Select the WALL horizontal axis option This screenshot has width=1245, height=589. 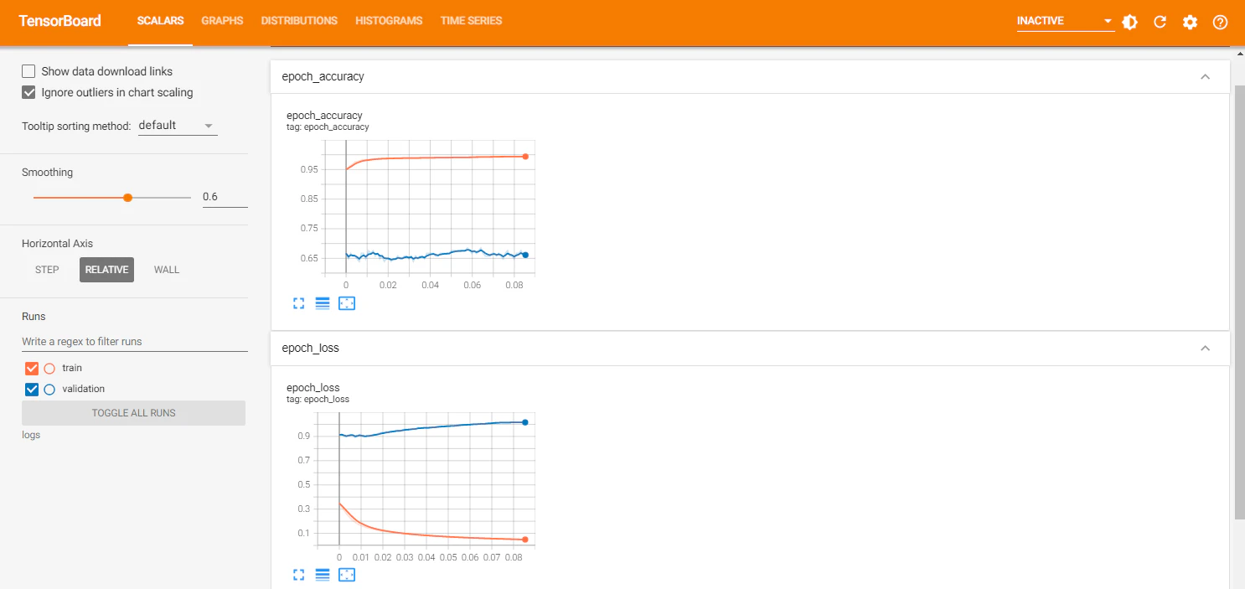tap(167, 270)
